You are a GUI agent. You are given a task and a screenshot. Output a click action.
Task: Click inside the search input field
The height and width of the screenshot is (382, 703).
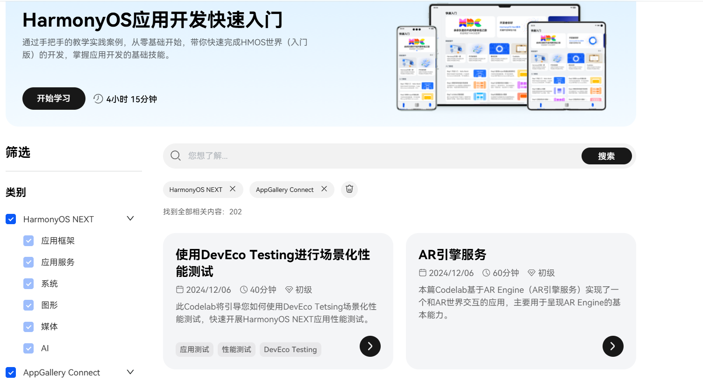(x=327, y=156)
